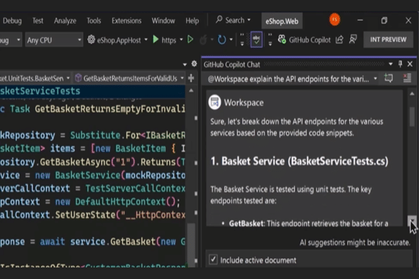Image resolution: width=419 pixels, height=279 pixels.
Task: Open the GetBasketReturnsItemsForValidUs member dropdown
Action: [x=130, y=78]
